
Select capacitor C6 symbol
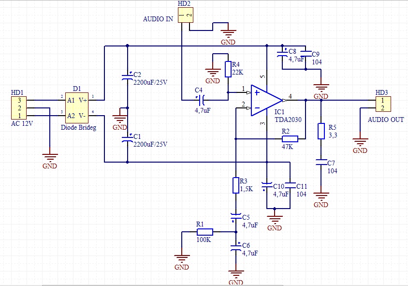[x=236, y=247]
